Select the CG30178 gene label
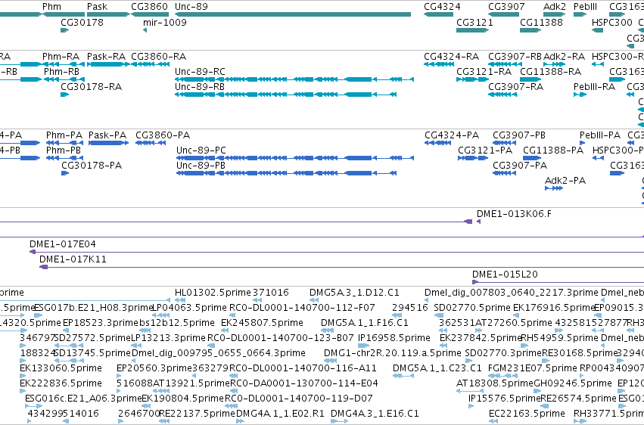The image size is (644, 425). 82,22
